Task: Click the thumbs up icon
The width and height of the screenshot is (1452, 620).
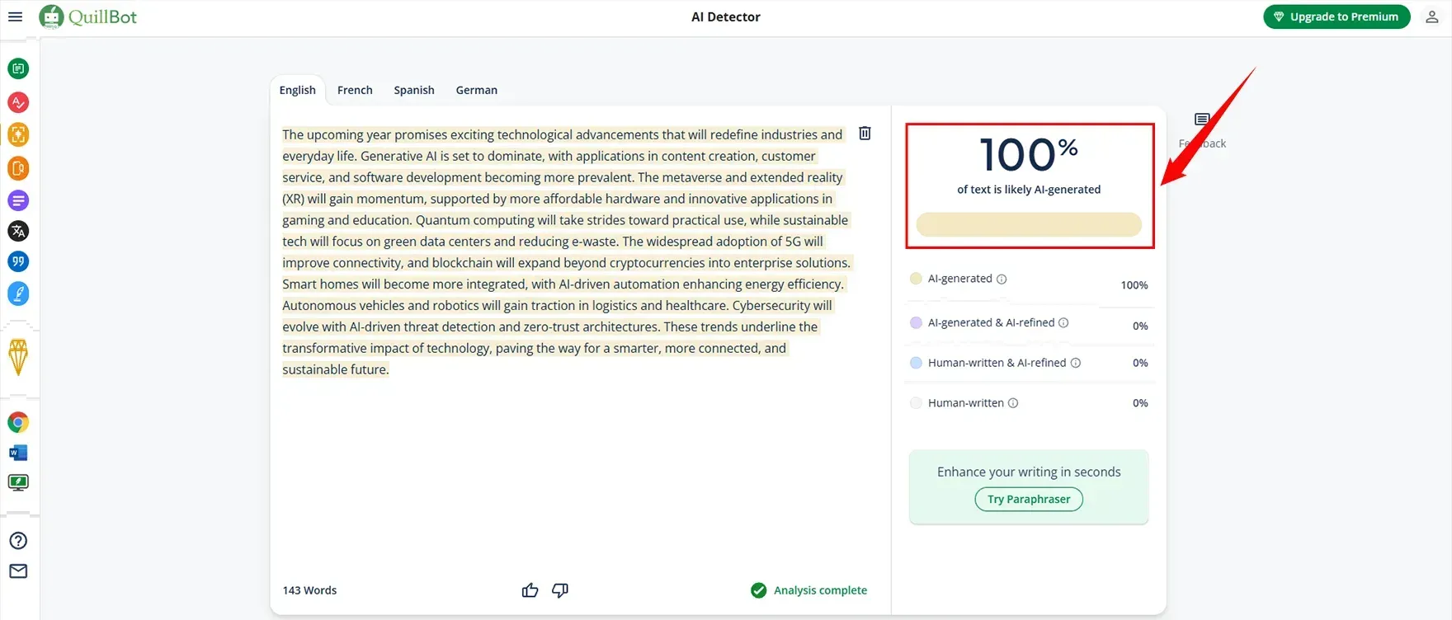Action: click(530, 590)
